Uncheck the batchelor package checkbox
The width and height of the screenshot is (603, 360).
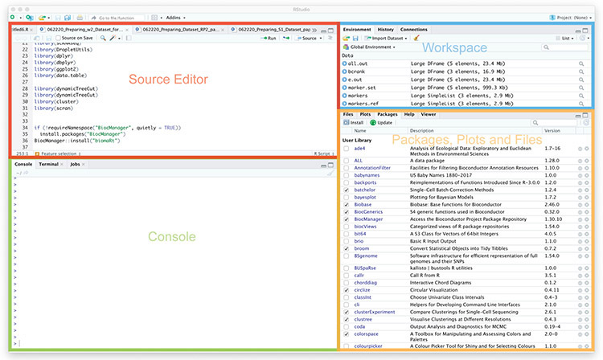pyautogui.click(x=347, y=190)
